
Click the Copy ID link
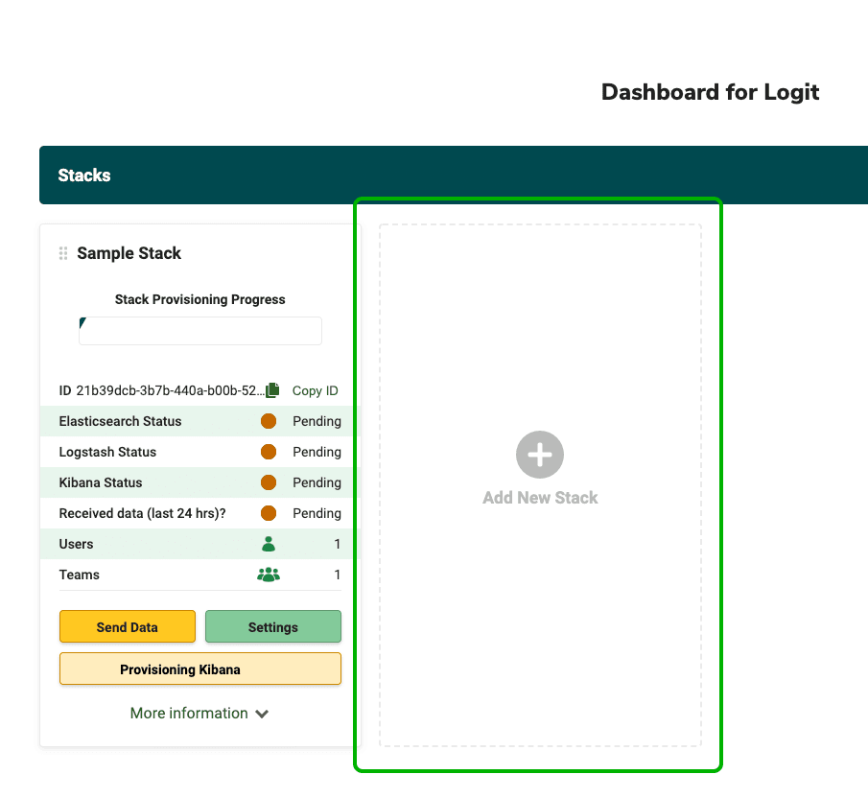316,390
